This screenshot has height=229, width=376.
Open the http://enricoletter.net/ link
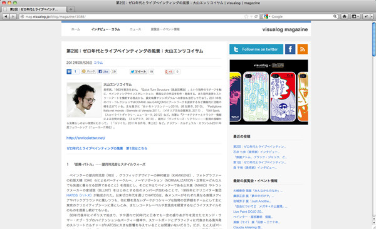pos(86,138)
